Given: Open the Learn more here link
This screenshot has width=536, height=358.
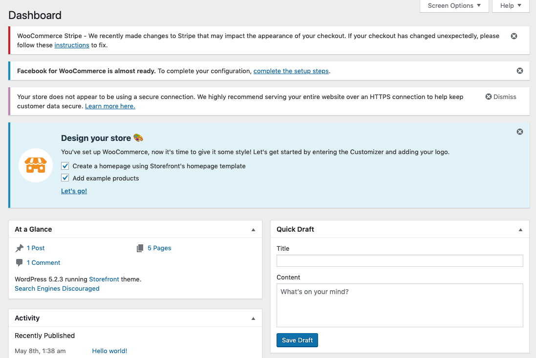Looking at the screenshot, I should click(x=110, y=106).
